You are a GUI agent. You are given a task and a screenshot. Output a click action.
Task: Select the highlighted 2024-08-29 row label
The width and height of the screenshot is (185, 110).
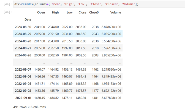click(23, 34)
